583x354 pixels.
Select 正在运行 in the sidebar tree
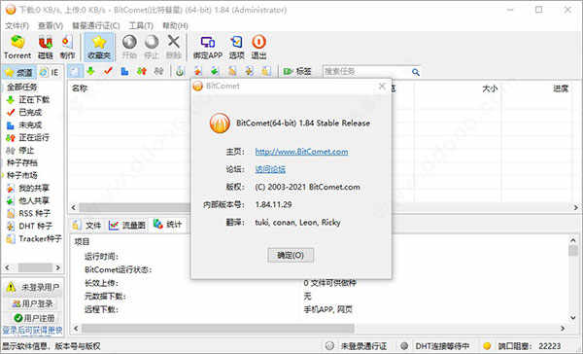(x=34, y=138)
